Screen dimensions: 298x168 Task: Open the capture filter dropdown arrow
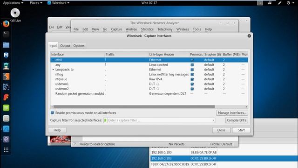(x=213, y=120)
